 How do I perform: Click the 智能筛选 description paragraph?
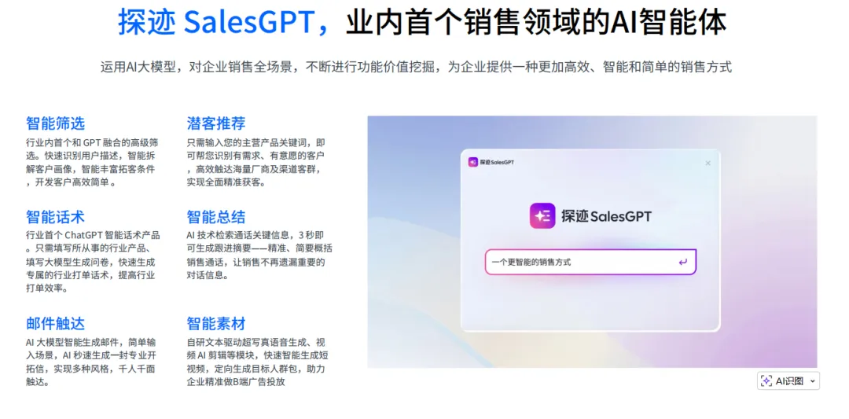pyautogui.click(x=92, y=163)
